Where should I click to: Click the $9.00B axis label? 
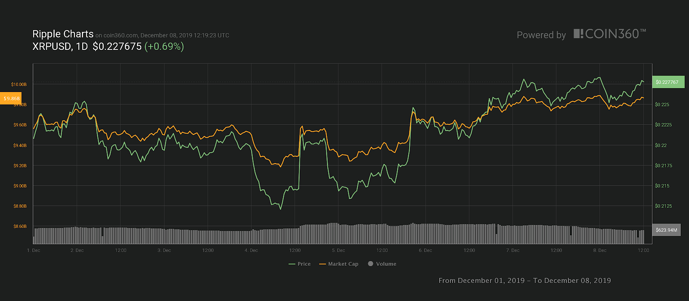coord(20,186)
